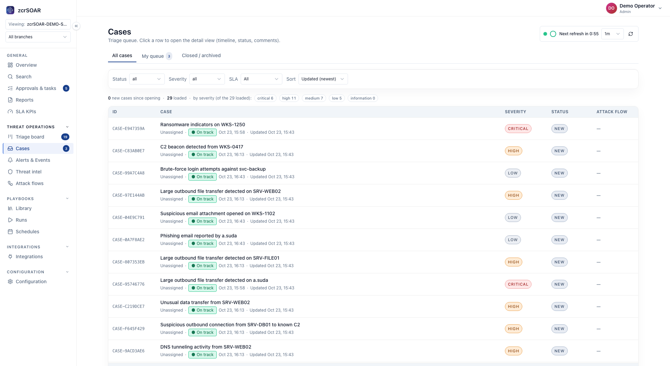The image size is (670, 366).
Task: Click the high 11 severity chip
Action: (x=289, y=98)
